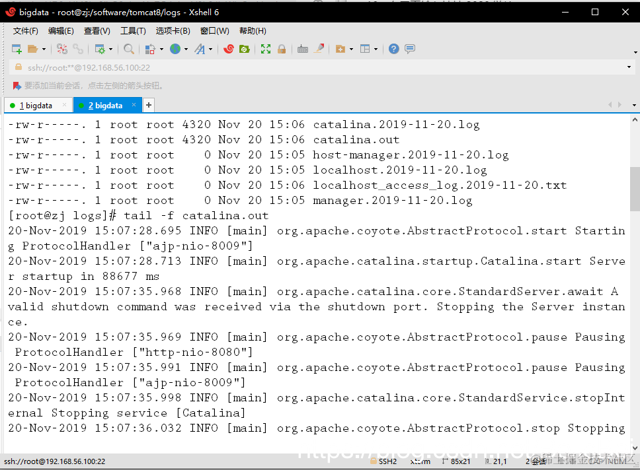
Task: Expand the Encoding globe dropdown arrow
Action: pyautogui.click(x=186, y=50)
